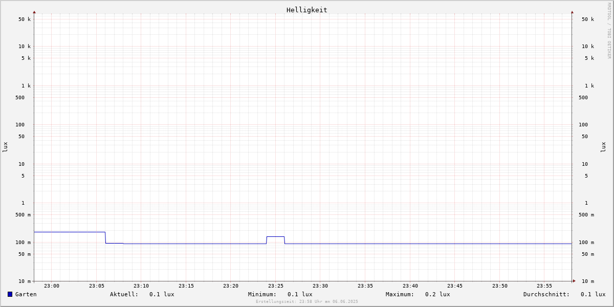Click the Helligkeit chart title
This screenshot has height=307, width=614.
tap(307, 10)
